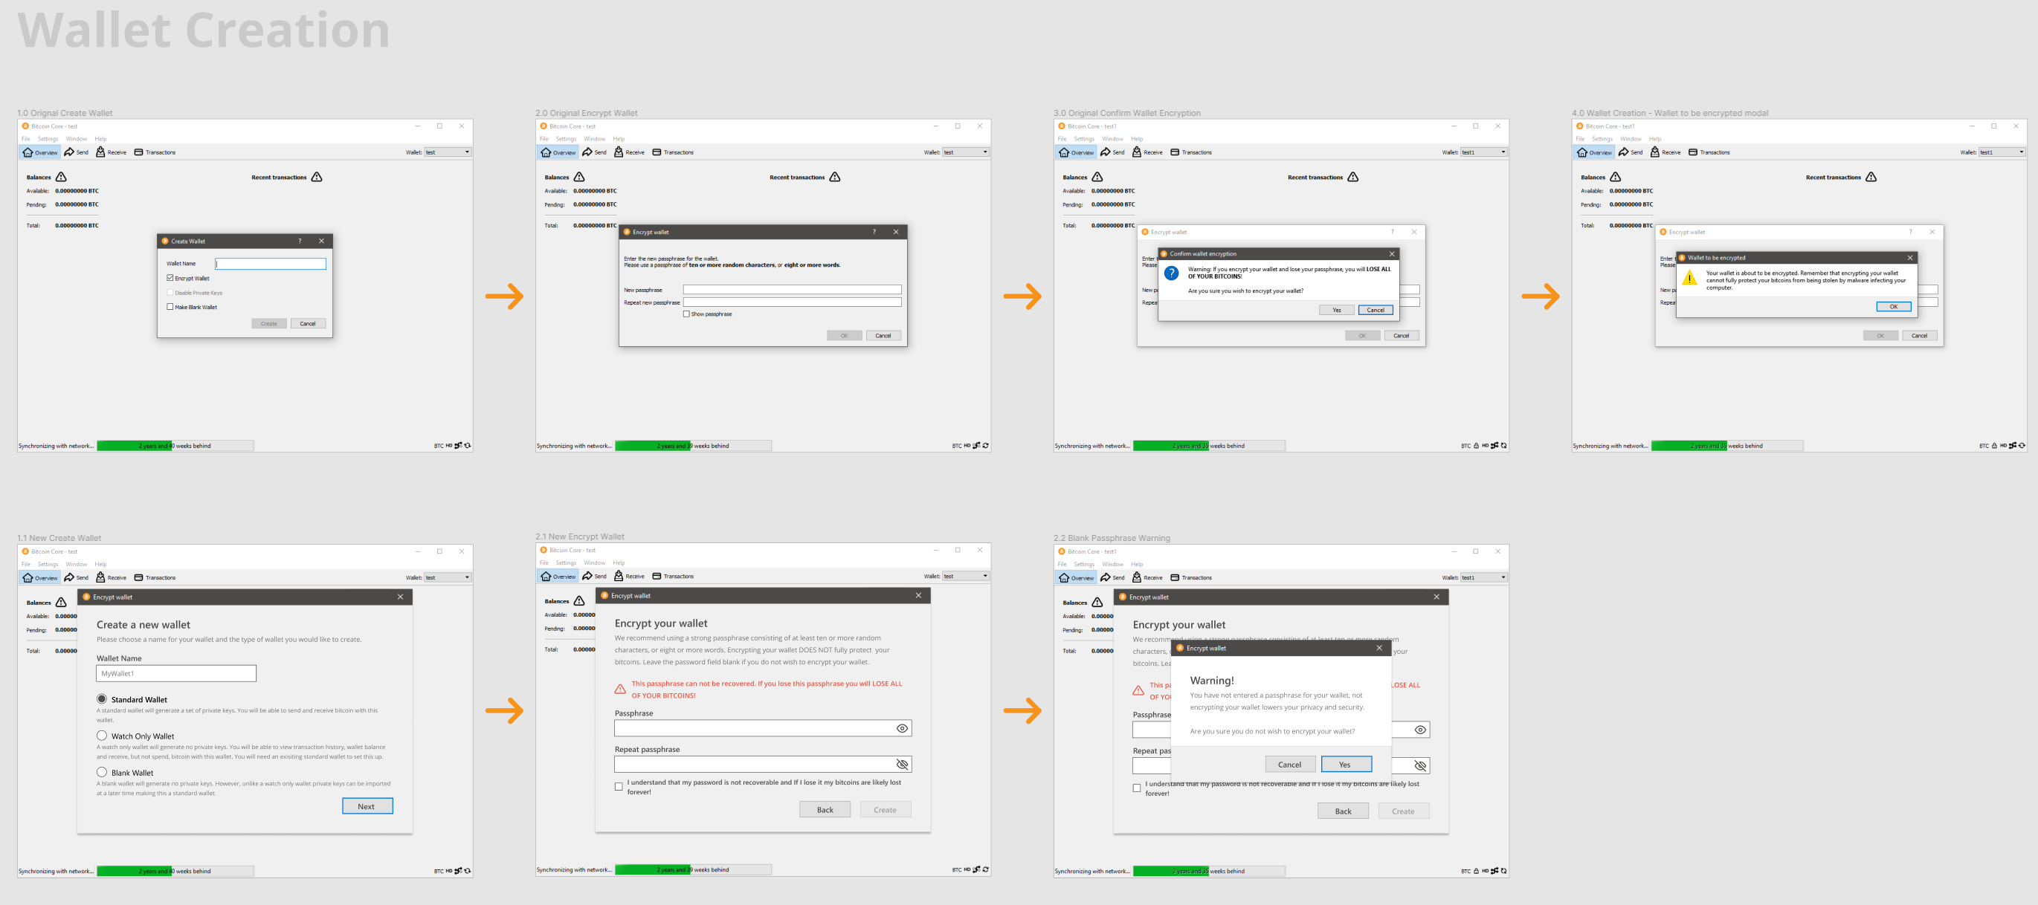Viewport: 2038px width, 905px height.
Task: Click the Overview icon in navigation bar
Action: (x=39, y=152)
